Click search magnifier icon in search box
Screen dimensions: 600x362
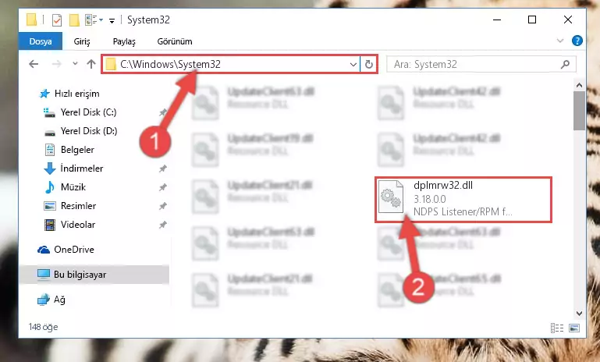(565, 64)
